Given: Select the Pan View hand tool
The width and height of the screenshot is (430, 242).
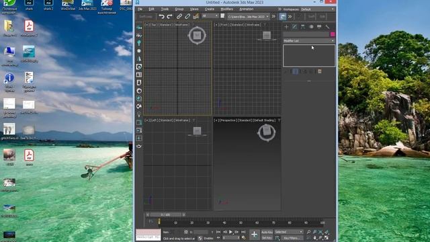Looking at the screenshot, I should pyautogui.click(x=314, y=237).
